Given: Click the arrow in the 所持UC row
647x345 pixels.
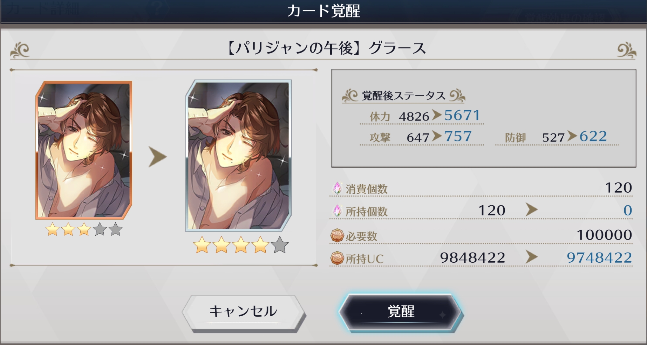Looking at the screenshot, I should coord(532,257).
